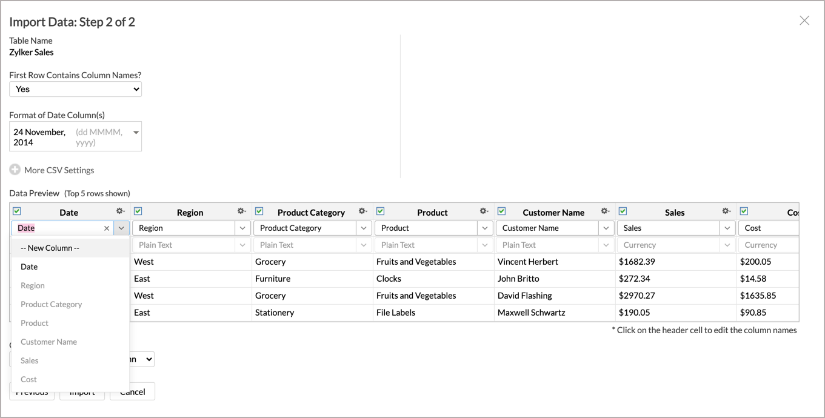825x418 pixels.
Task: Toggle the Sales column import checkbox
Action: [623, 211]
